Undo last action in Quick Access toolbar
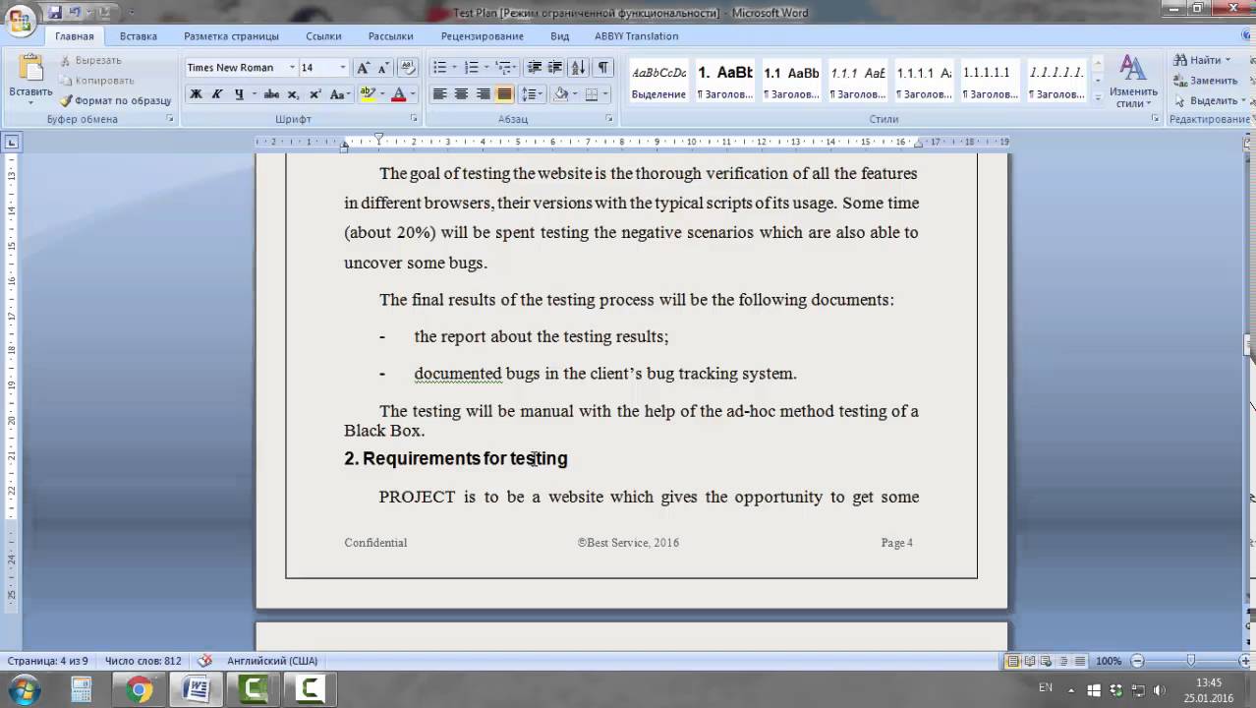 coord(75,13)
